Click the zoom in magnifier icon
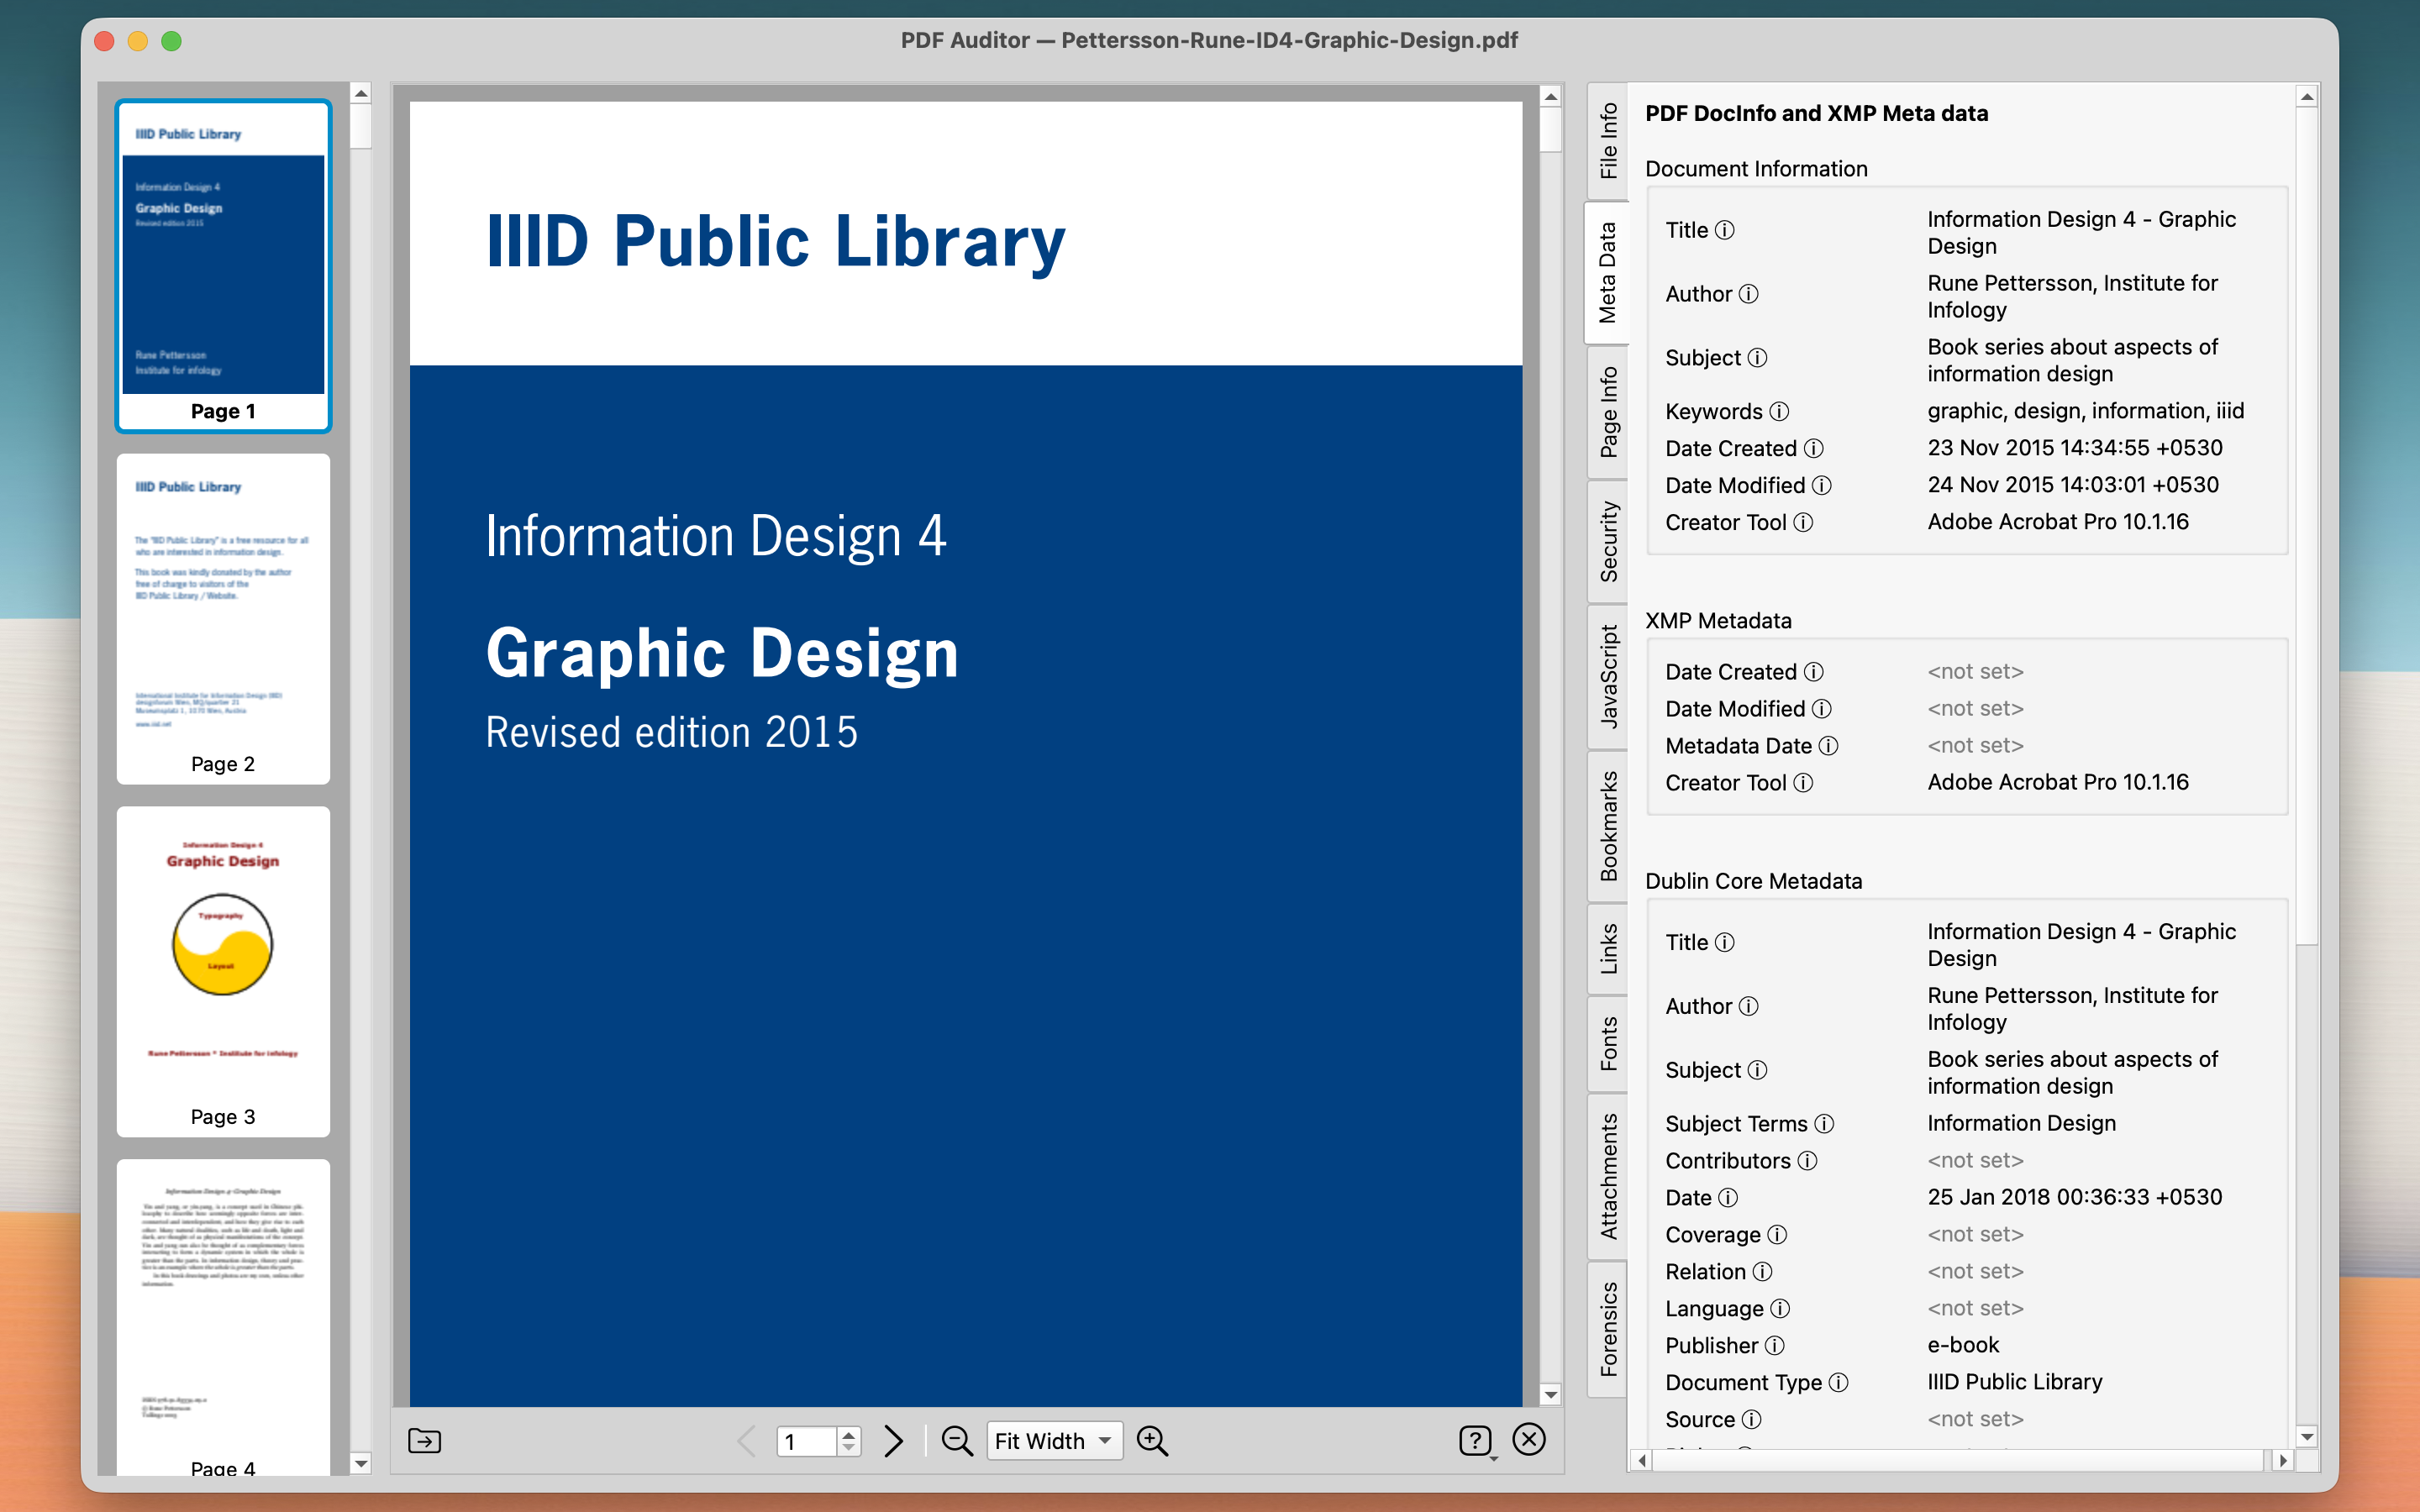The image size is (2420, 1512). pos(1151,1440)
